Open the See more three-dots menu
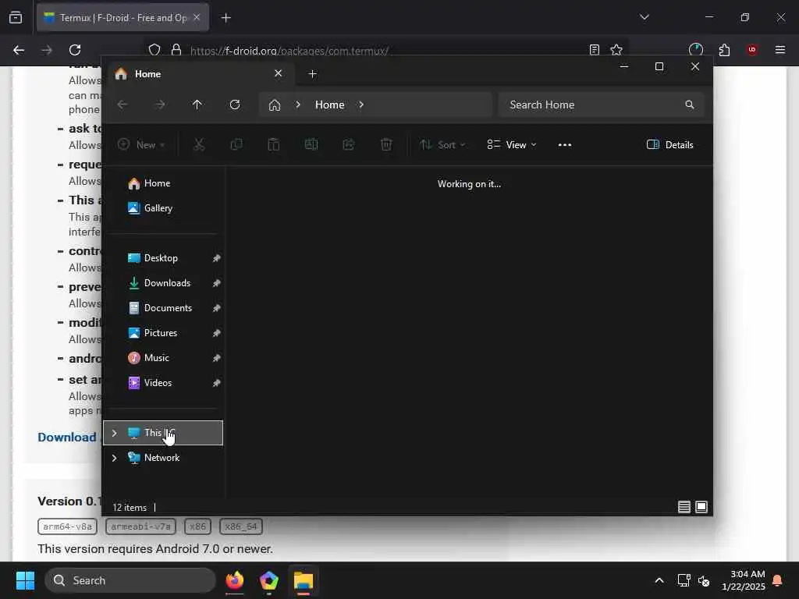This screenshot has height=599, width=799. 565,144
